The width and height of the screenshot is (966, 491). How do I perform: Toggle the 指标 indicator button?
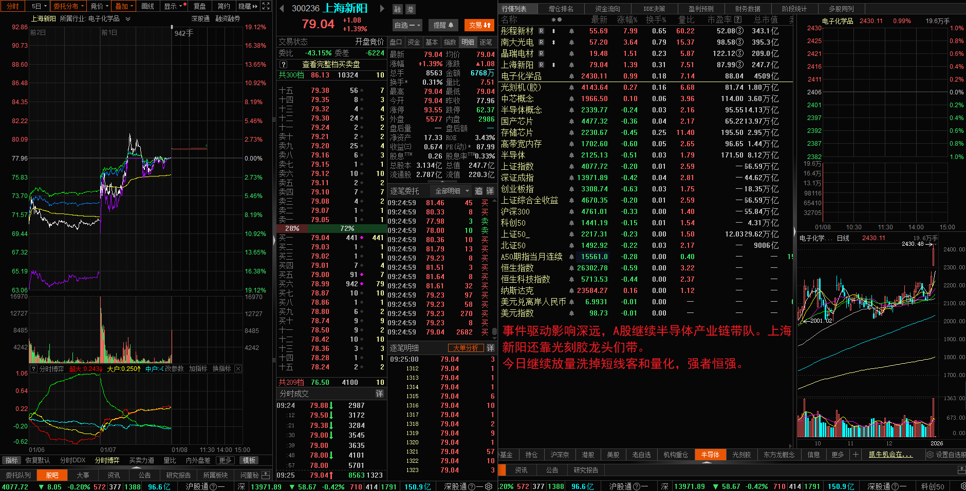pos(11,460)
